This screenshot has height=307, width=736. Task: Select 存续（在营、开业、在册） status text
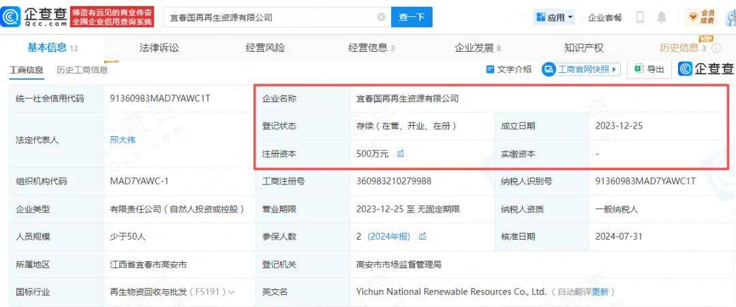[406, 126]
